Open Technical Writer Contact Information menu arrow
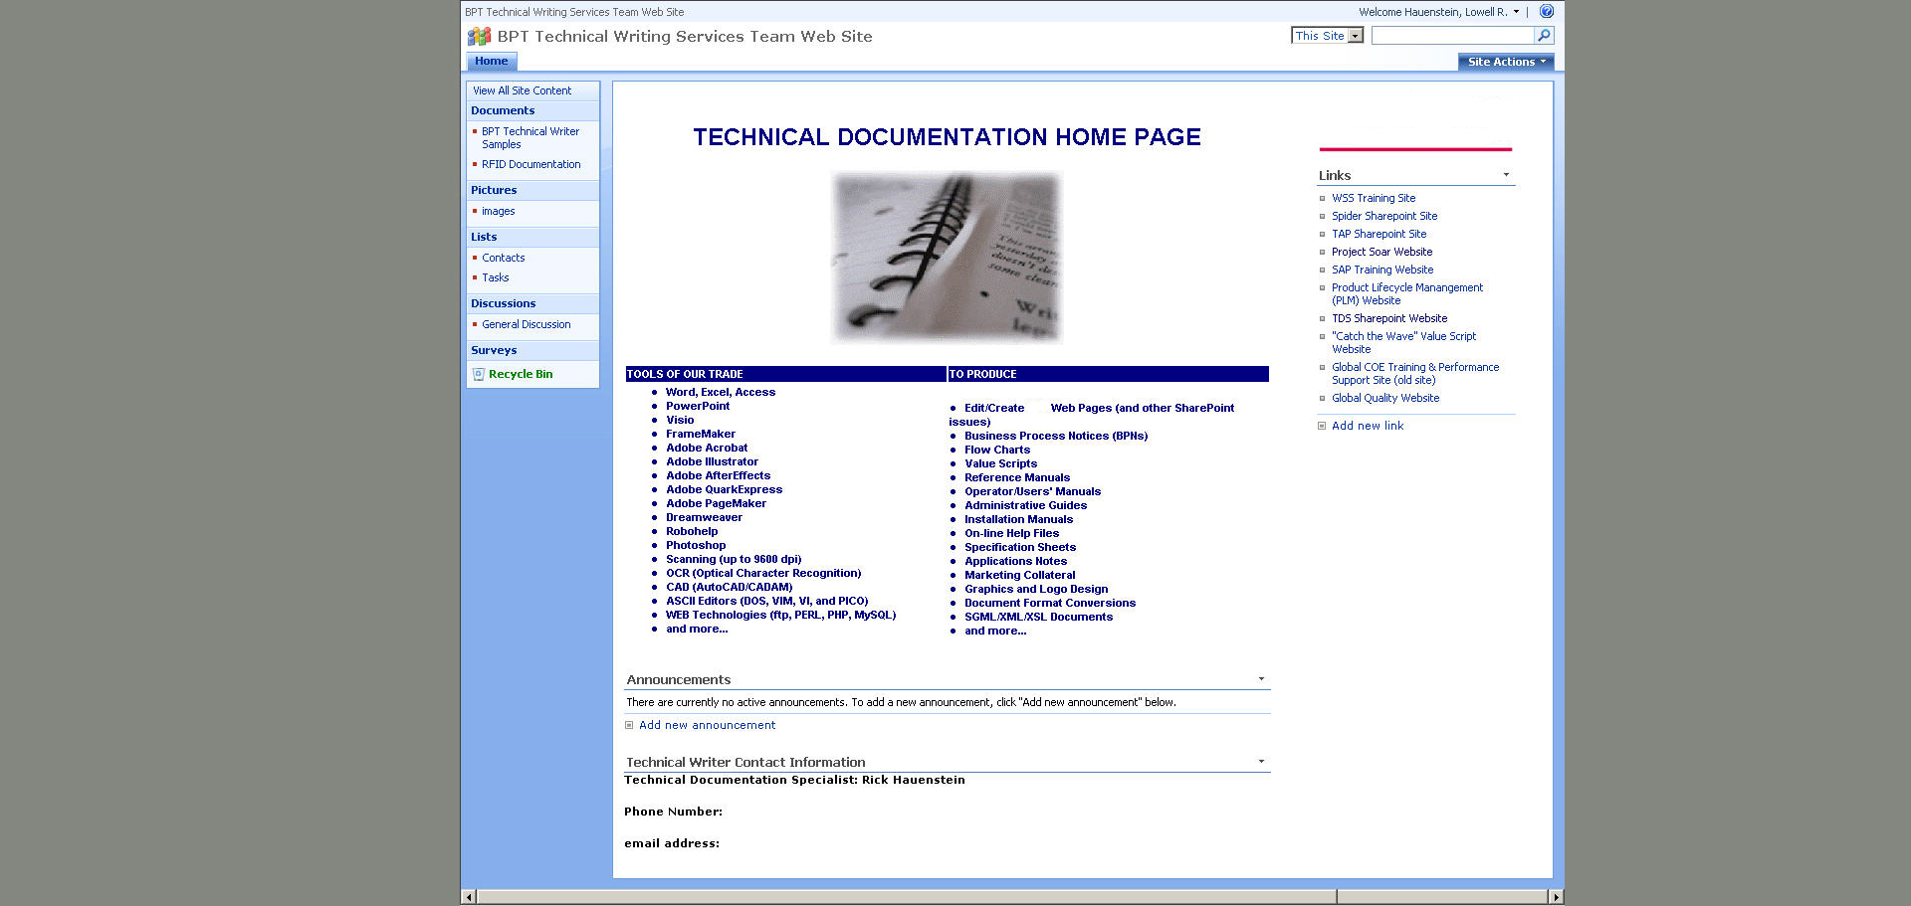 (x=1261, y=762)
